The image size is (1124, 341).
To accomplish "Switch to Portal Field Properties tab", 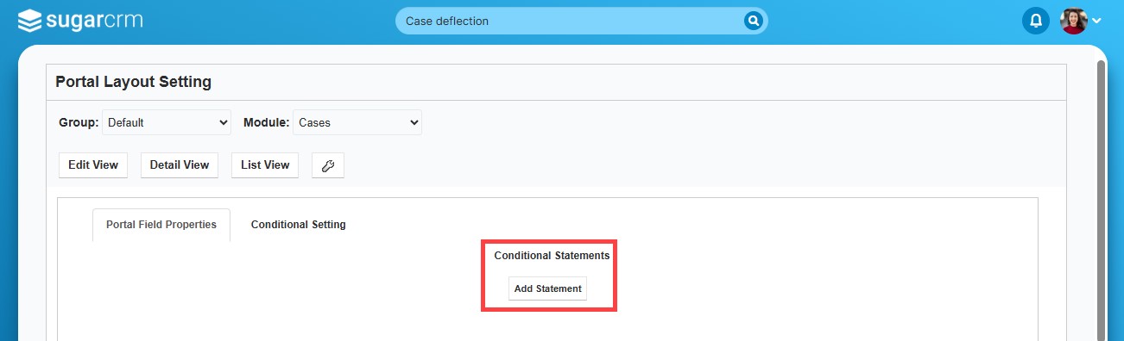I will pos(161,225).
